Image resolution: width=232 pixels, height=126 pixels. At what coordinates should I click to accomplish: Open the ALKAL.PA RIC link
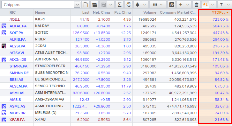tap(18, 26)
